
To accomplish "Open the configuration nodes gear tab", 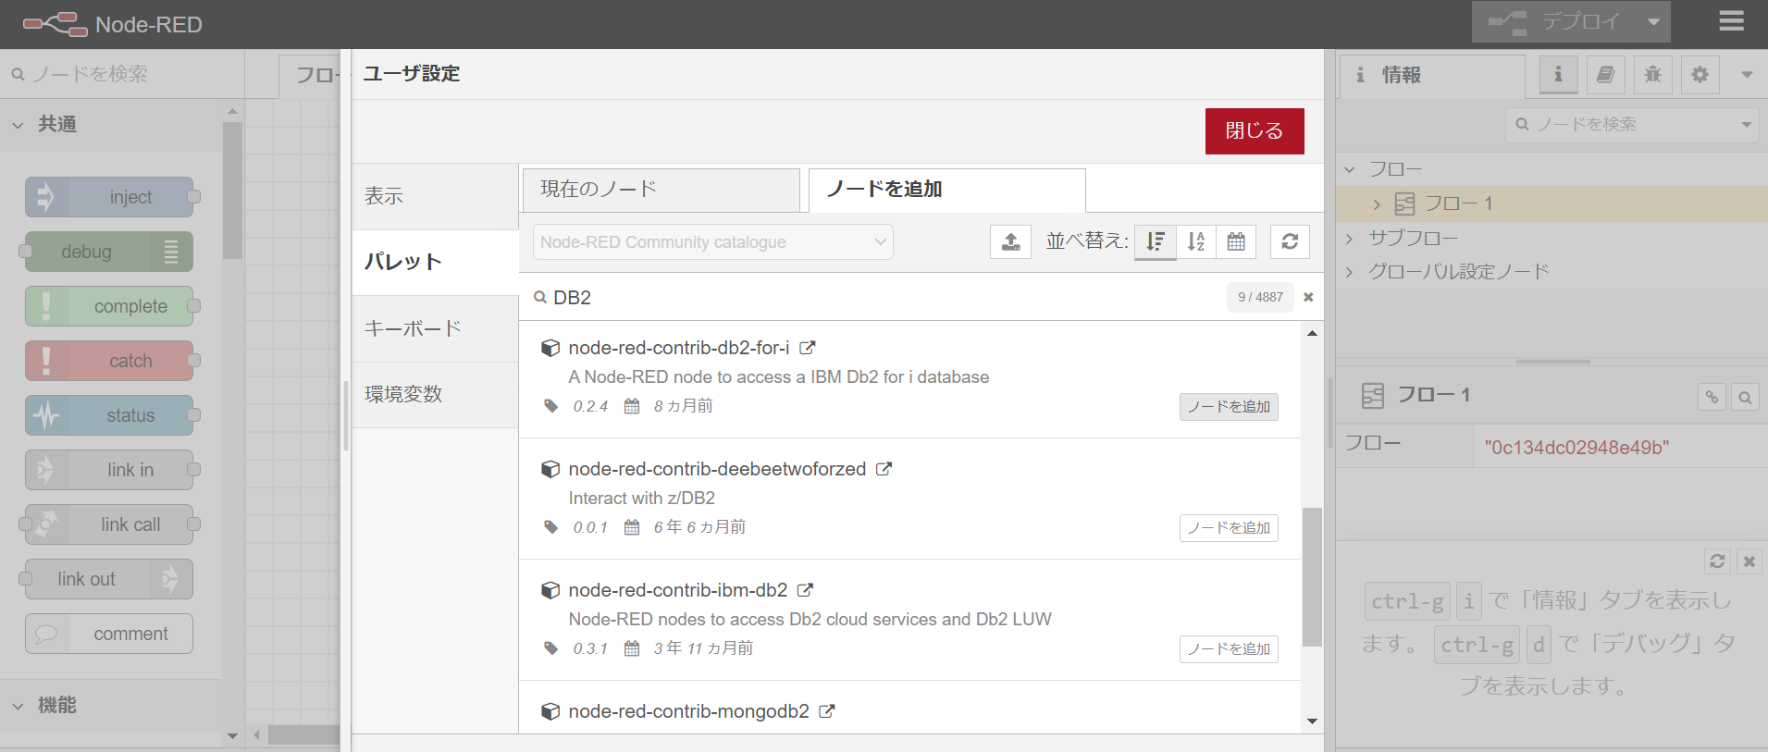I will point(1700,75).
